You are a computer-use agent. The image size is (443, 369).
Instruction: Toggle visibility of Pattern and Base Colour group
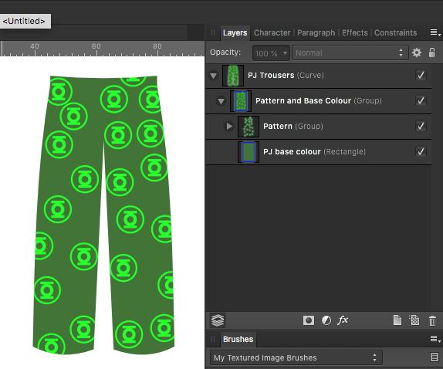421,100
